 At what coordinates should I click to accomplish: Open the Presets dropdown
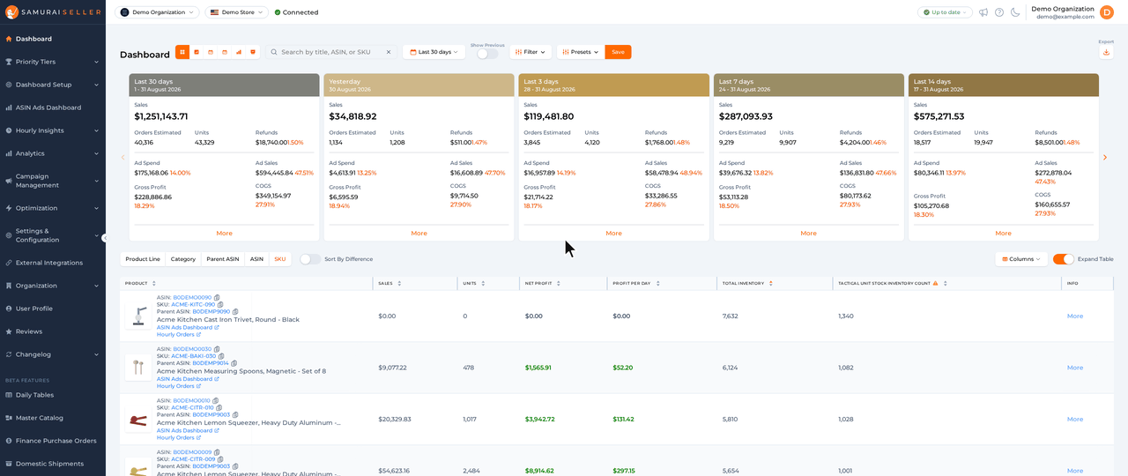point(581,52)
